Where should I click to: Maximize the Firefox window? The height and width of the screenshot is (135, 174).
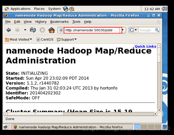(154, 15)
